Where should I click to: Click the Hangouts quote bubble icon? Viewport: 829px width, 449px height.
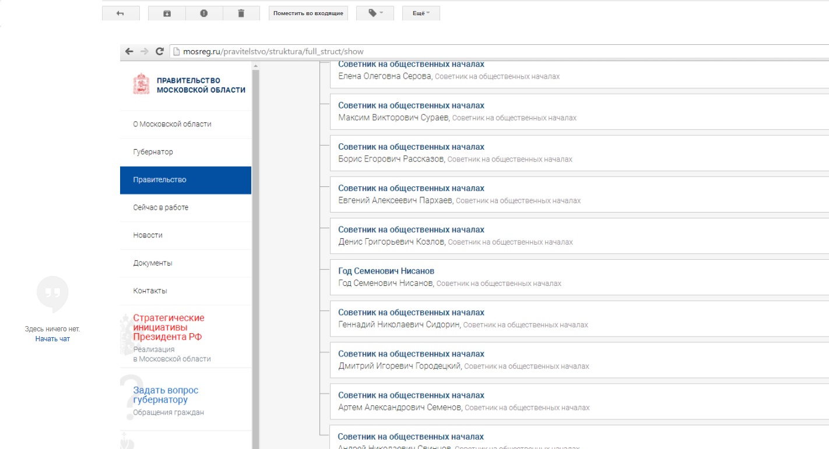tap(52, 294)
